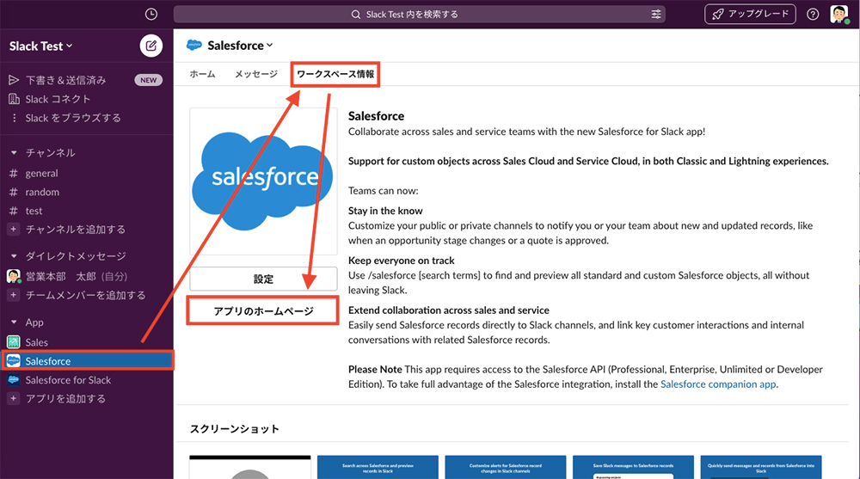Select the ワークスペース情報 tab
The width and height of the screenshot is (860, 479).
[335, 74]
